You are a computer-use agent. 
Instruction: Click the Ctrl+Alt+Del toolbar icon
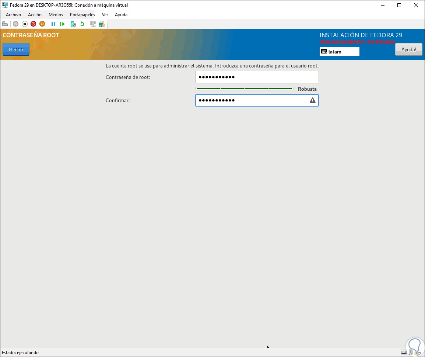click(5, 24)
